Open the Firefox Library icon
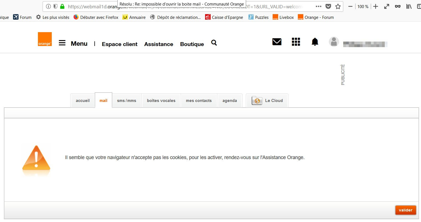The height and width of the screenshot is (222, 421). pyautogui.click(x=409, y=6)
